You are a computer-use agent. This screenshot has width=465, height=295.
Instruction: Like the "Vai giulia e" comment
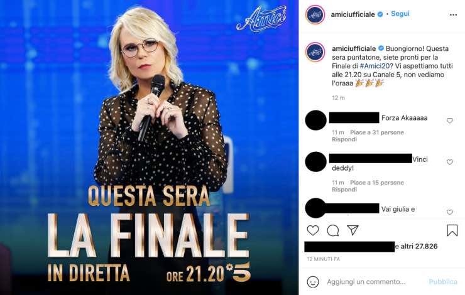coord(449,212)
